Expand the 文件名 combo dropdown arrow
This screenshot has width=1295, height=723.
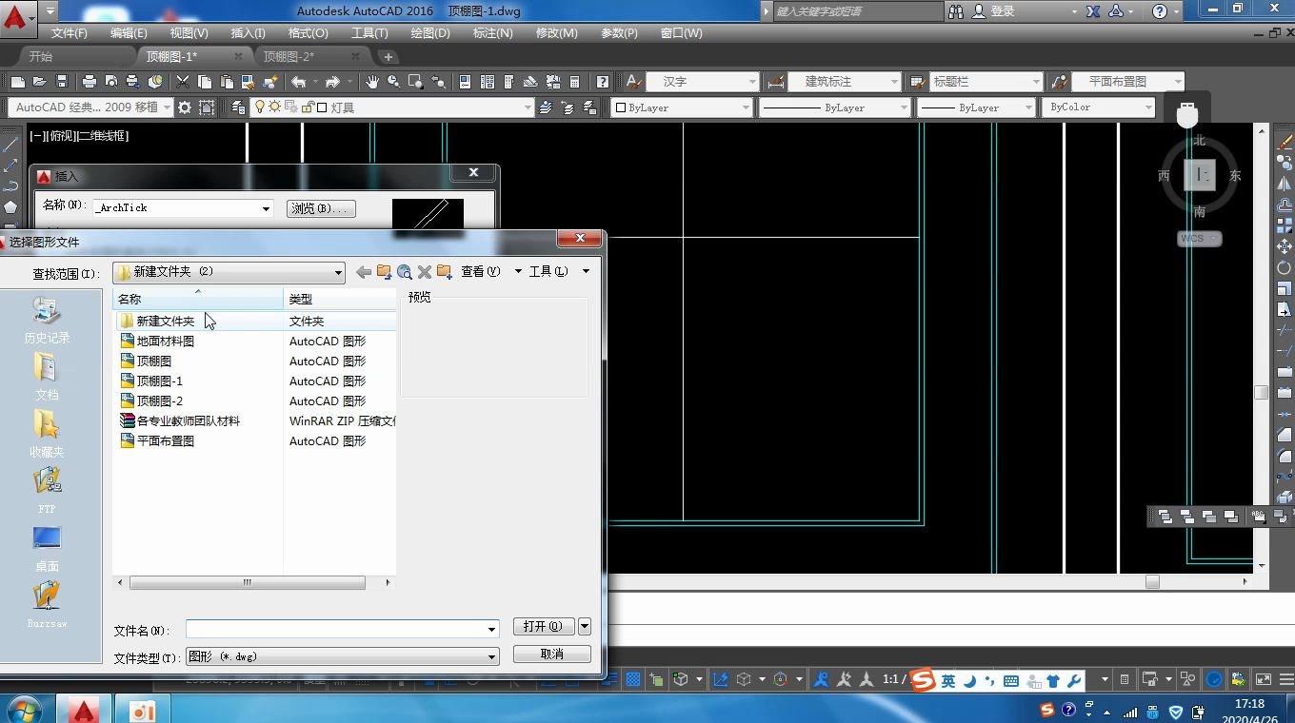pyautogui.click(x=491, y=629)
